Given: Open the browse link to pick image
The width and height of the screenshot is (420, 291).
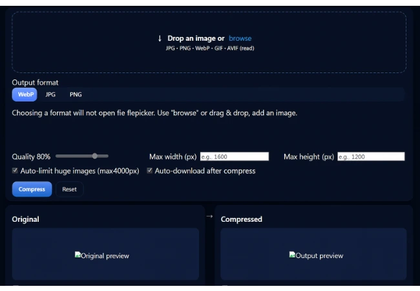Looking at the screenshot, I should point(240,39).
